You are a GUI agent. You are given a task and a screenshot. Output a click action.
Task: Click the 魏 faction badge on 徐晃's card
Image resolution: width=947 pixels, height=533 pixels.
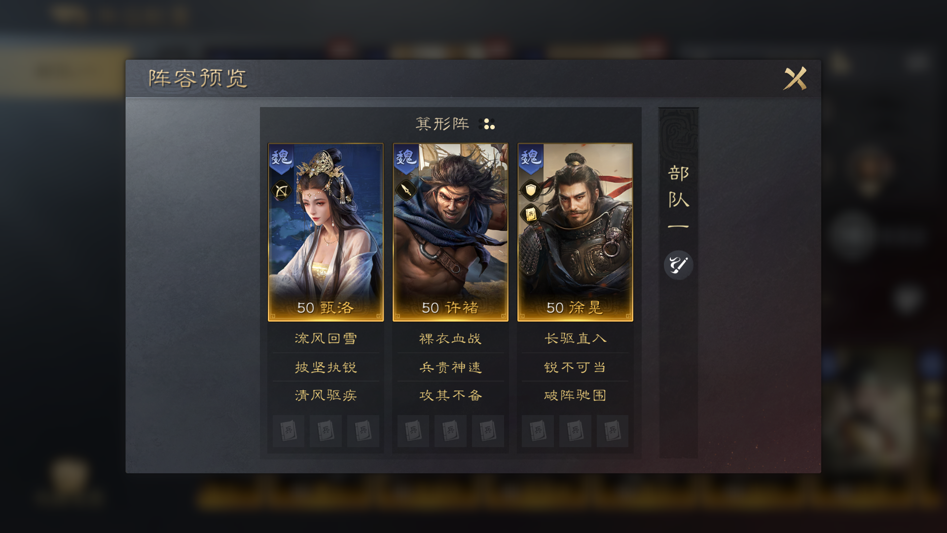[531, 158]
